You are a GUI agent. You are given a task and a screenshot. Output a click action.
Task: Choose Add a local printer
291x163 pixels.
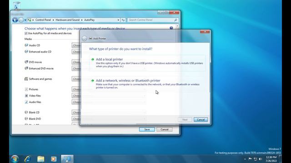click(x=147, y=63)
